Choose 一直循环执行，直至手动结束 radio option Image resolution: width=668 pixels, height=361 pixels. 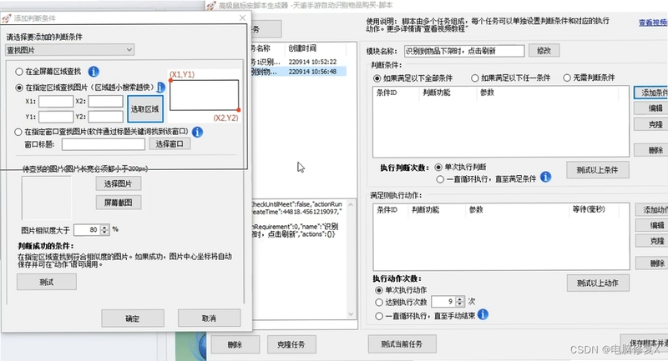(379, 316)
